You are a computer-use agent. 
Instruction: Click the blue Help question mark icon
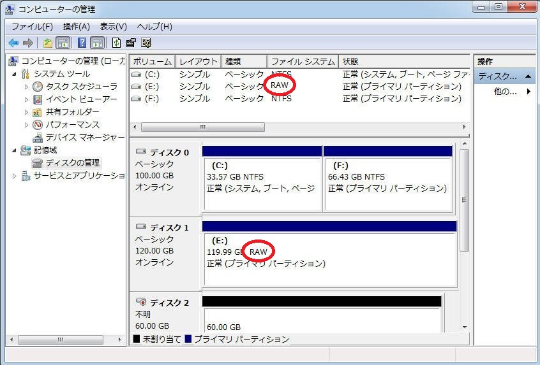82,43
